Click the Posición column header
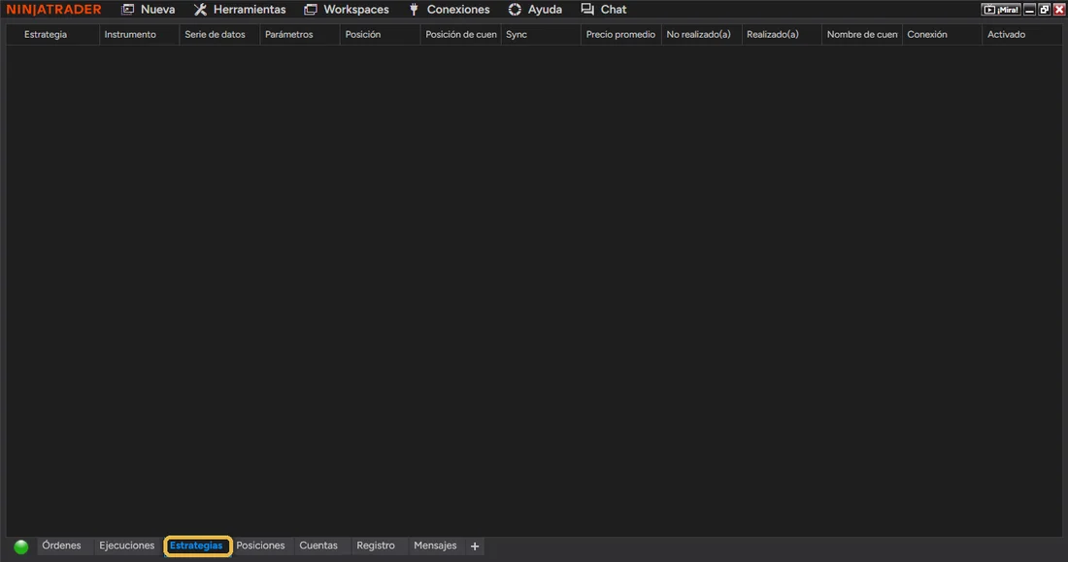This screenshot has width=1068, height=562. tap(381, 35)
